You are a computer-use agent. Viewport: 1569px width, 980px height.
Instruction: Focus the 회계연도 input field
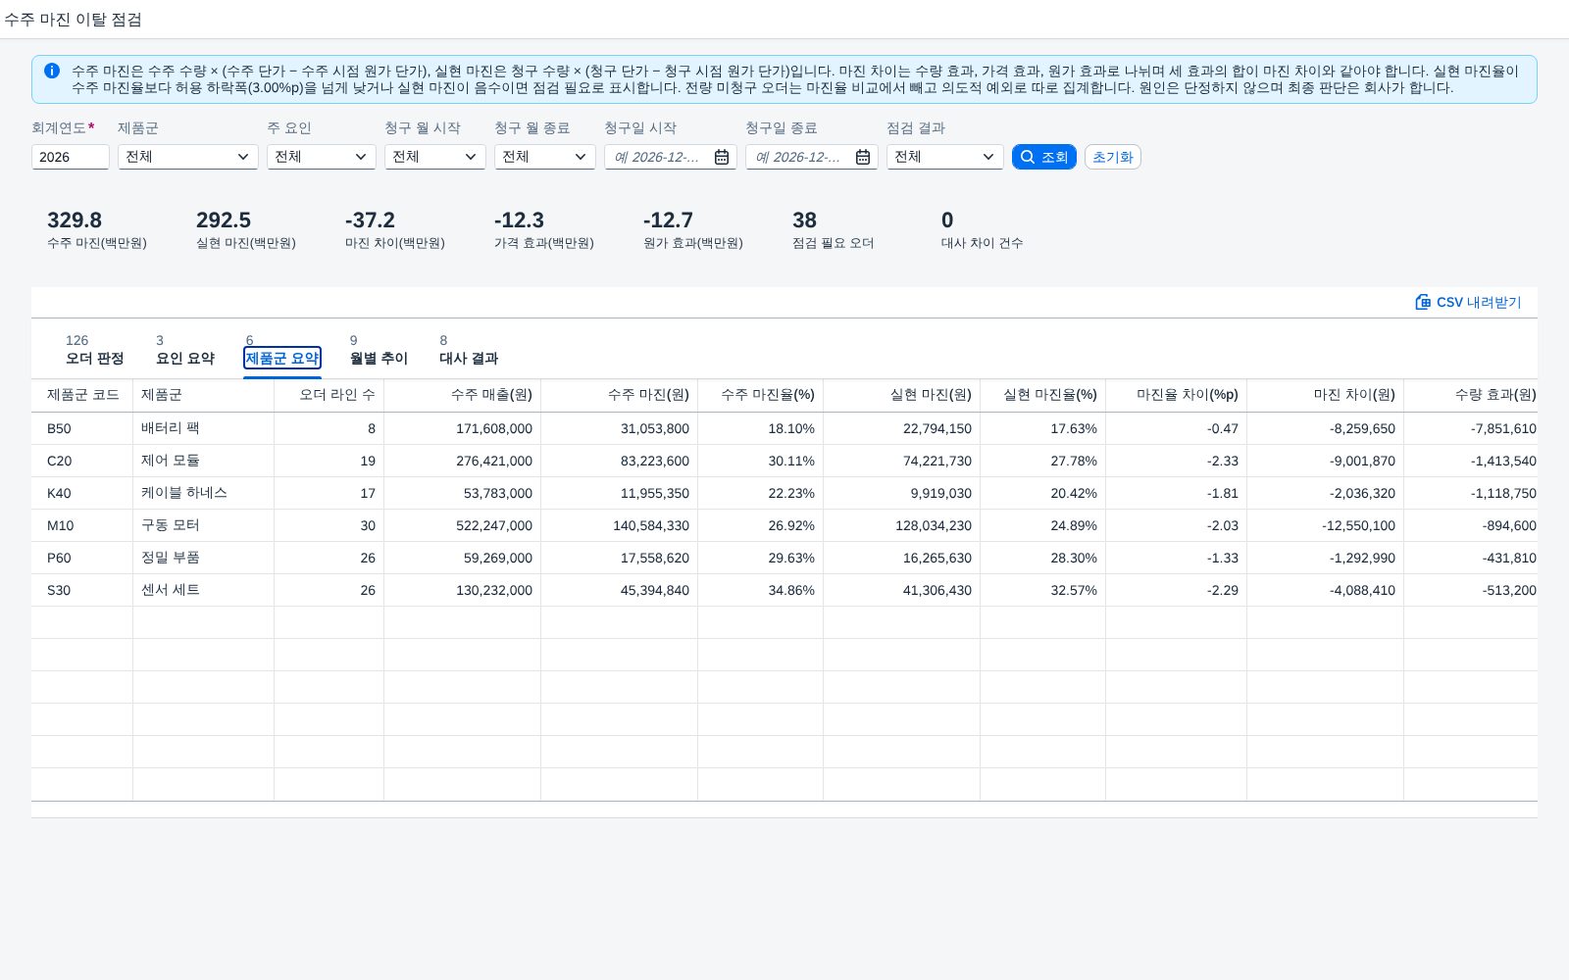click(x=70, y=157)
